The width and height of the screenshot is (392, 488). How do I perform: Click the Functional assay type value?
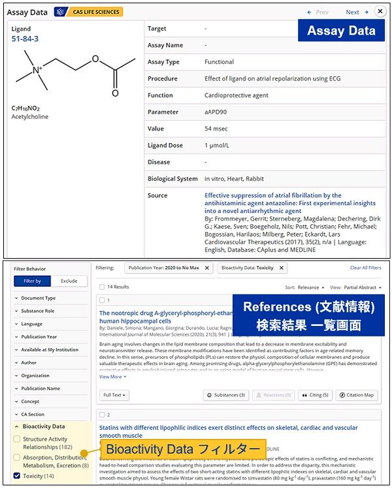pos(219,62)
